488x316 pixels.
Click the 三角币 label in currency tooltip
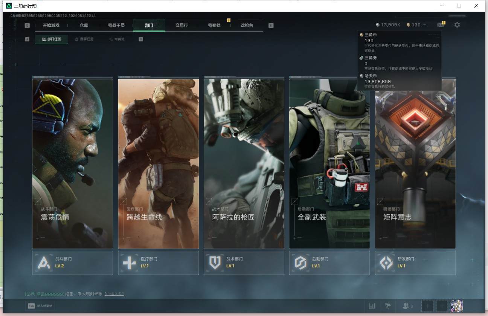[x=371, y=35]
